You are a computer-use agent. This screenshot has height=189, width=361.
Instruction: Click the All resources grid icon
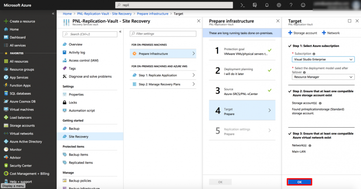pyautogui.click(x=6, y=61)
